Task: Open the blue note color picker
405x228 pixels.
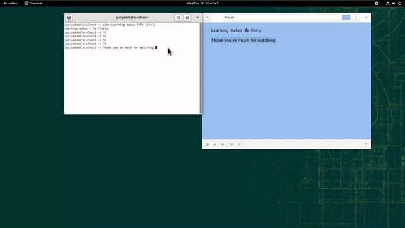Action: coord(346,18)
